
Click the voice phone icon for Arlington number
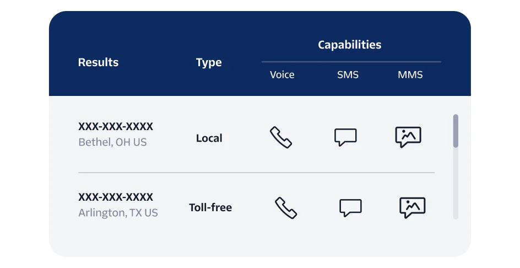tap(286, 208)
